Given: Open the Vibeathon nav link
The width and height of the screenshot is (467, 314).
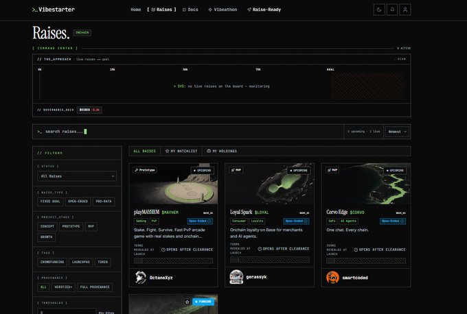Looking at the screenshot, I should pyautogui.click(x=223, y=10).
